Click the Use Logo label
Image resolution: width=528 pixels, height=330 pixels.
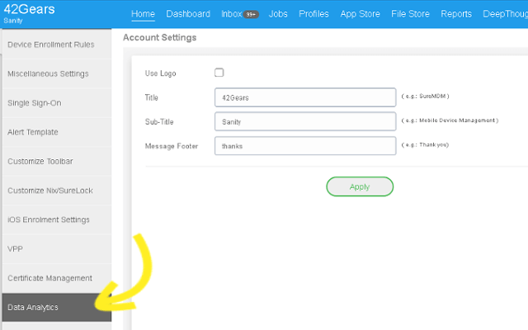(x=161, y=73)
